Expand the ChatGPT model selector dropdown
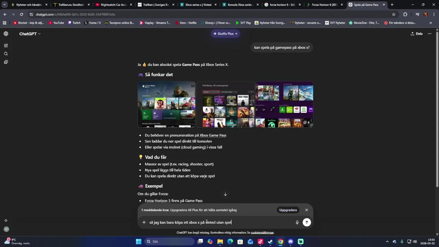 click(30, 34)
